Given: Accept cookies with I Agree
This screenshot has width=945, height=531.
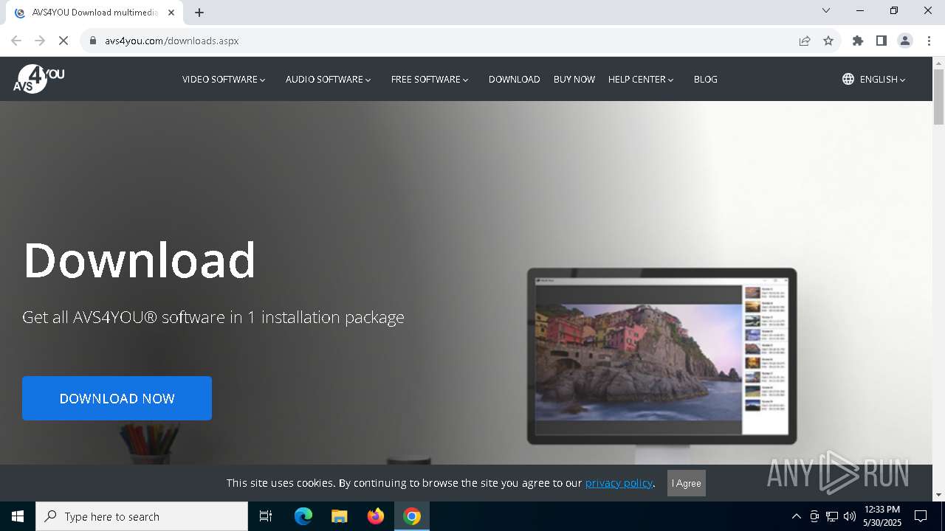Looking at the screenshot, I should pyautogui.click(x=687, y=483).
